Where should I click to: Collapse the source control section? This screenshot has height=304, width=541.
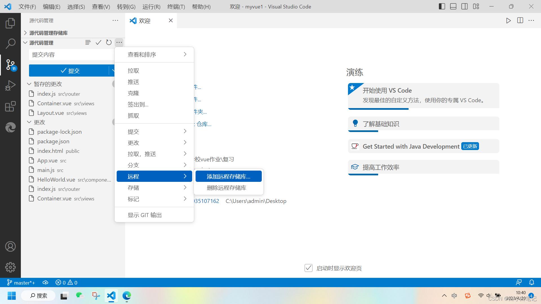coord(25,43)
